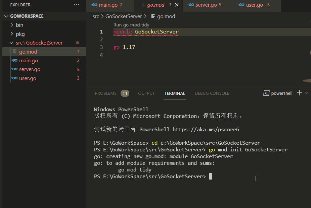Click the go.mod breadcrumb segment

(x=166, y=16)
